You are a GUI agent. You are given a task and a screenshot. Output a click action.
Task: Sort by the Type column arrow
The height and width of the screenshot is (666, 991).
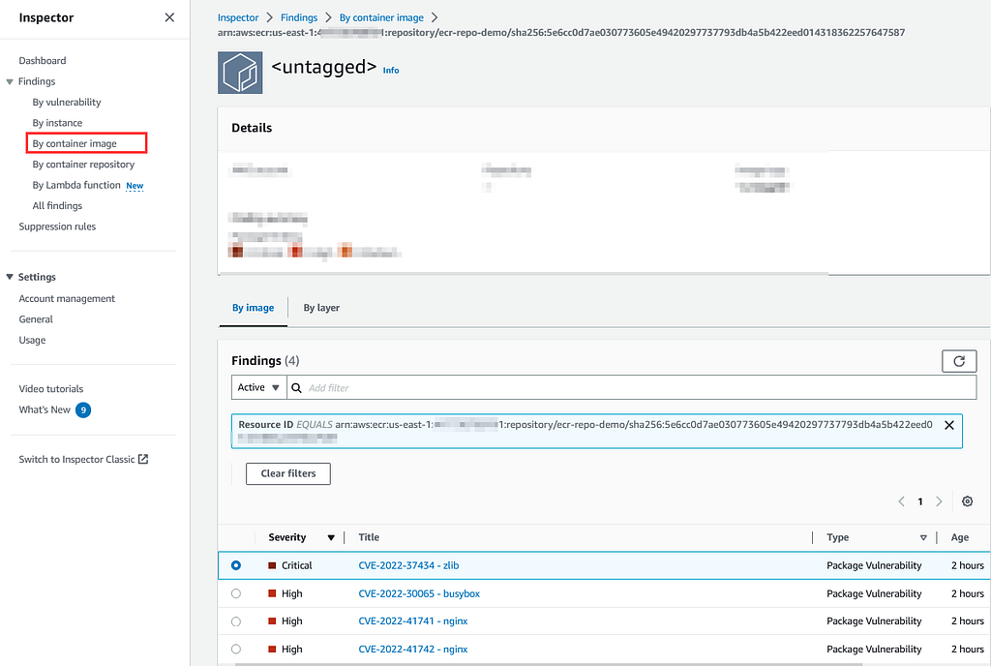tap(923, 537)
